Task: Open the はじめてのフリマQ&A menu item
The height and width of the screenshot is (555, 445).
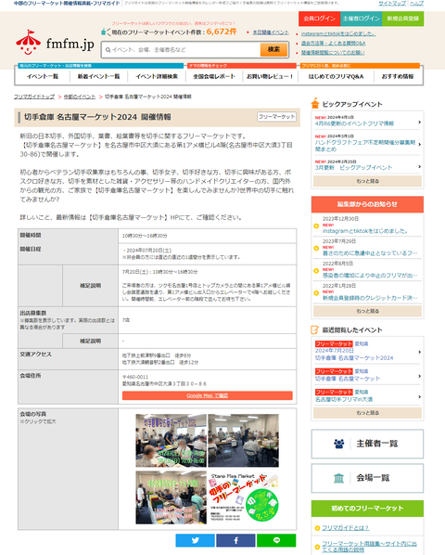Action: coord(336,76)
